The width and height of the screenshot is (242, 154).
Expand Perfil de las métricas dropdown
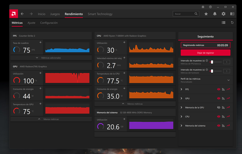point(228,80)
